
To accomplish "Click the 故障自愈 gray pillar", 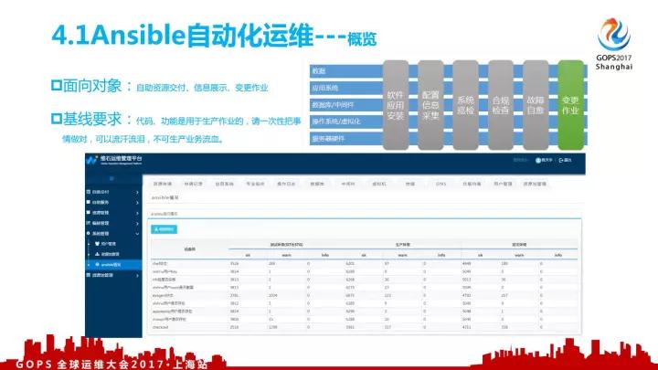I will coord(536,105).
